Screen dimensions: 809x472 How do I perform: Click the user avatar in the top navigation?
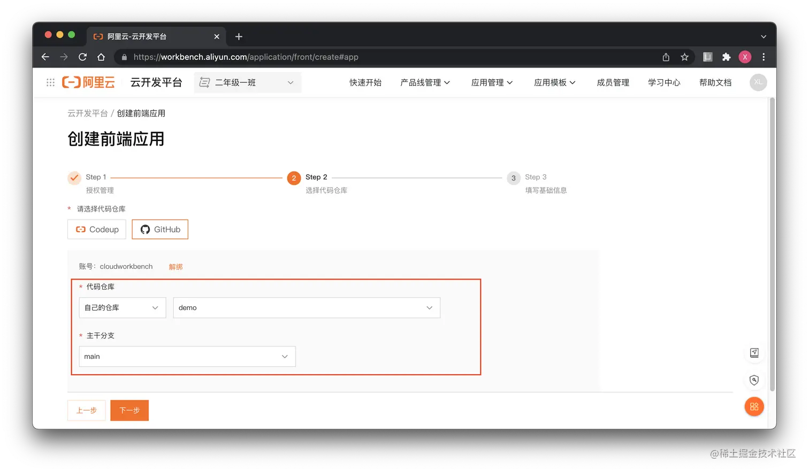758,82
